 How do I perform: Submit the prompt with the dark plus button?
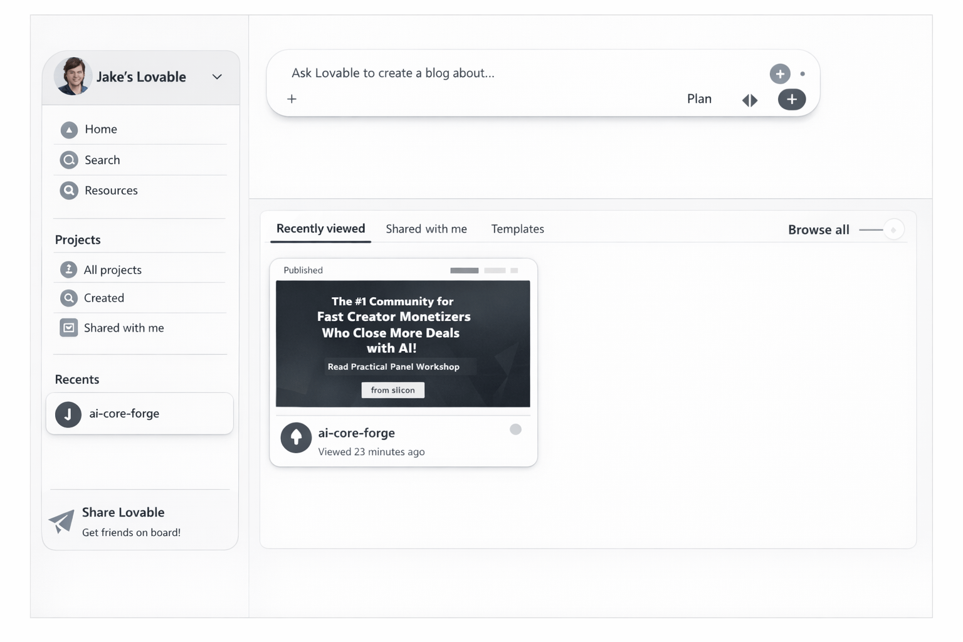point(792,99)
